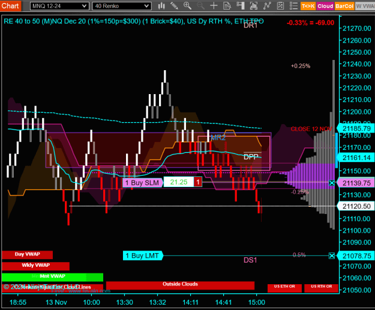The image size is (375, 310).
Task: Click the Day VWAP status button
Action: click(x=27, y=255)
